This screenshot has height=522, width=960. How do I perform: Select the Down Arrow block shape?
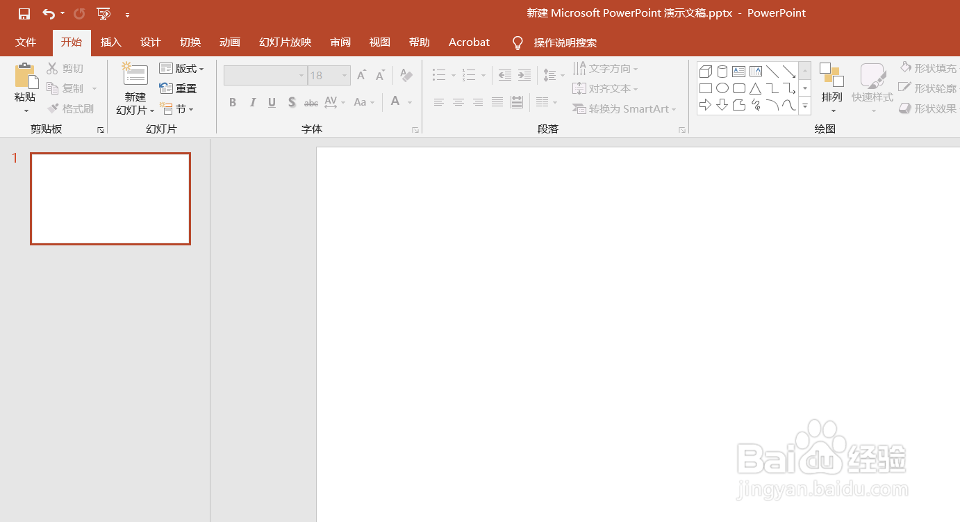722,105
